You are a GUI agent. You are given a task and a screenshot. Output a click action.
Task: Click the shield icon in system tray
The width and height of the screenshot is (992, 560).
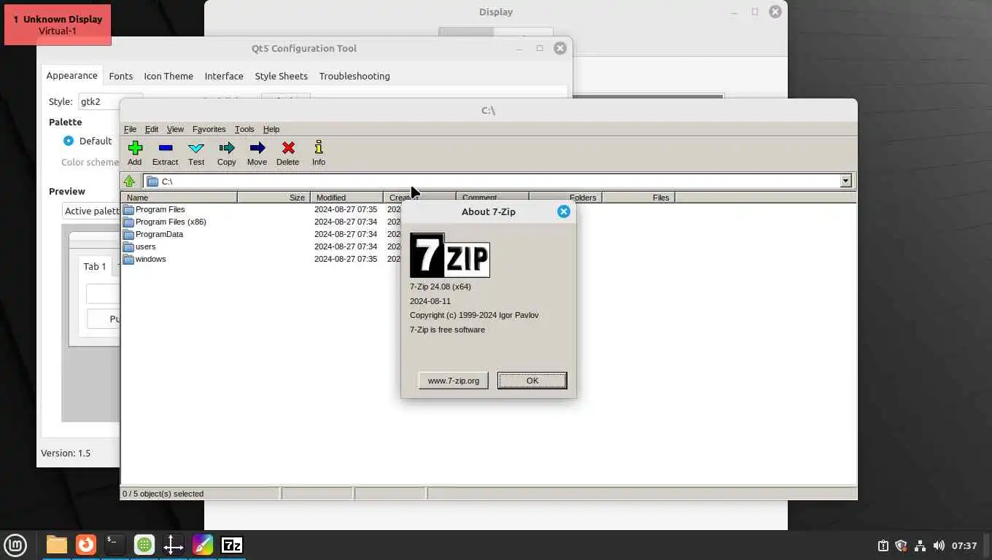coord(901,545)
